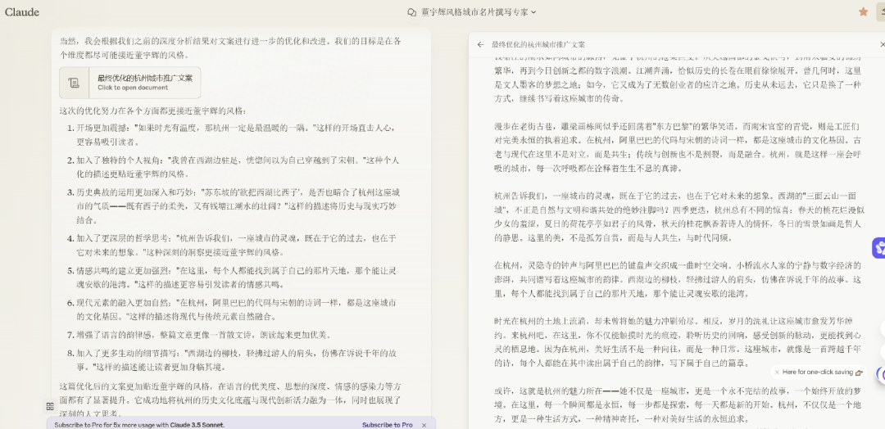
Task: Click the scroll document icon in the artifact card
Action: tap(74, 83)
